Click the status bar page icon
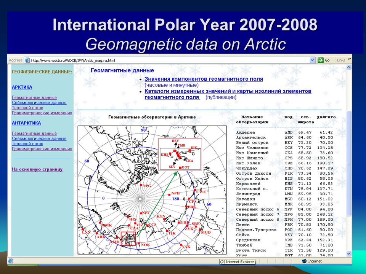Screen dimensions: 366x274 pos(11,261)
